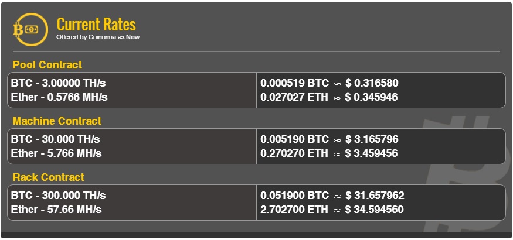Image resolution: width=513 pixels, height=240 pixels.
Task: Click BTC - 30.000 TH/s machine rate
Action: coord(56,139)
